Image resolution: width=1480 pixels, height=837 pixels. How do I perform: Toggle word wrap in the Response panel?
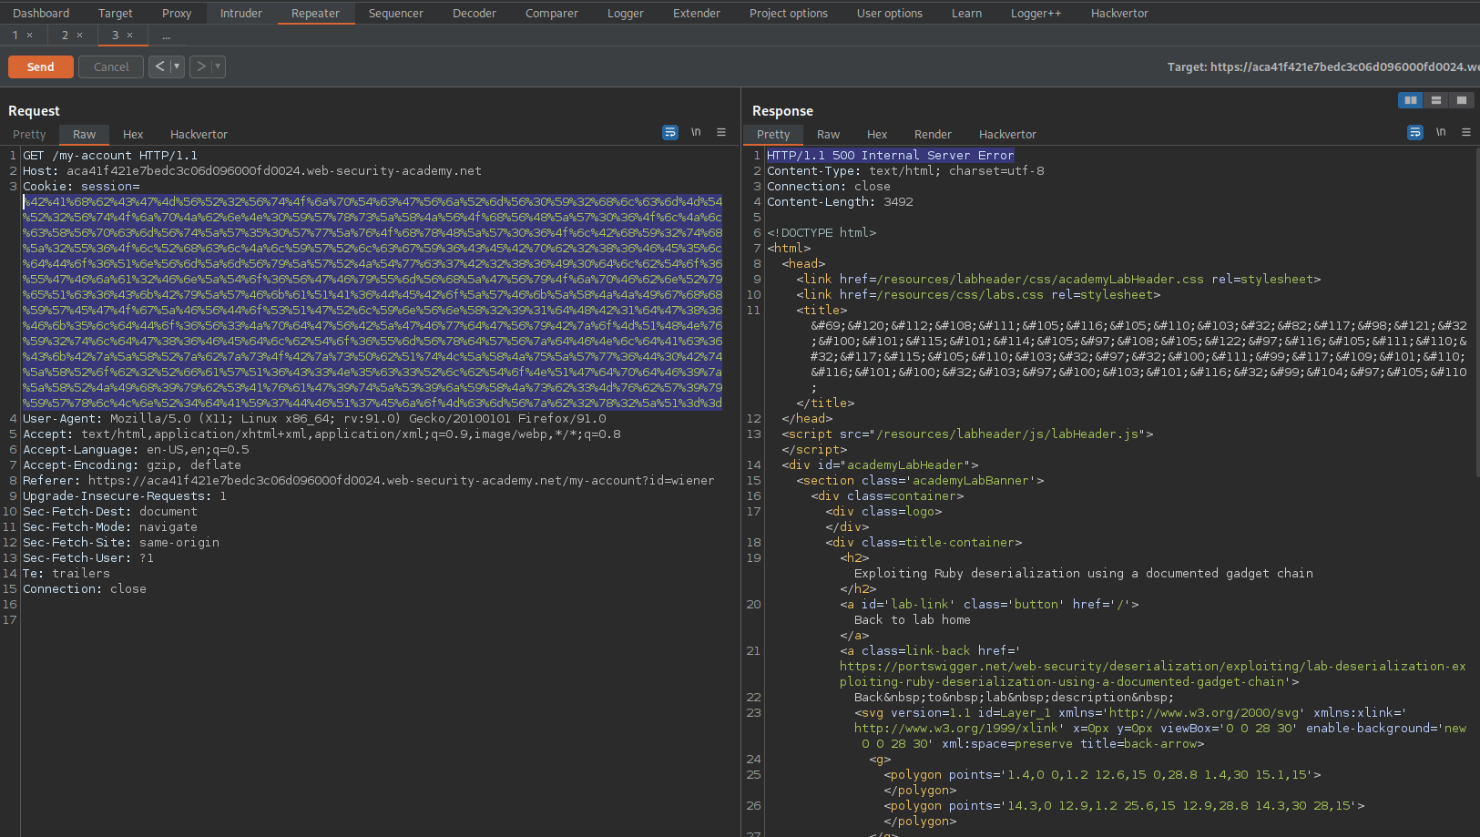1415,132
